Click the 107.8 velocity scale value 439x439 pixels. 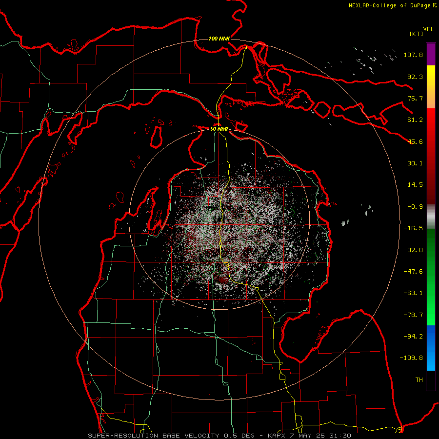pos(413,55)
